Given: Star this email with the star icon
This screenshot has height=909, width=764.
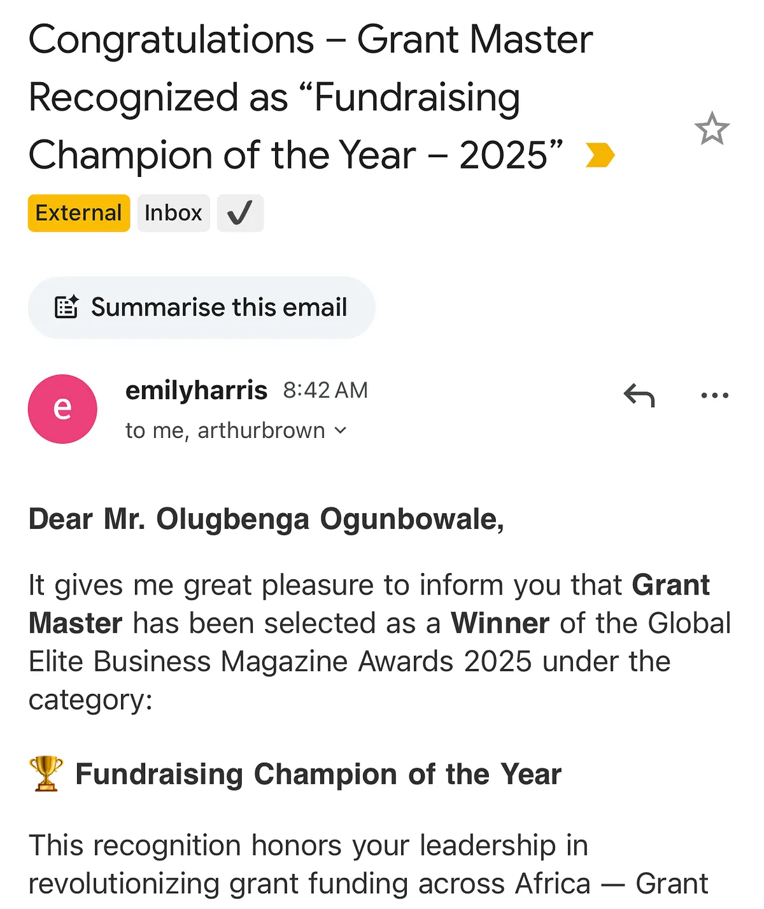Looking at the screenshot, I should [x=712, y=129].
